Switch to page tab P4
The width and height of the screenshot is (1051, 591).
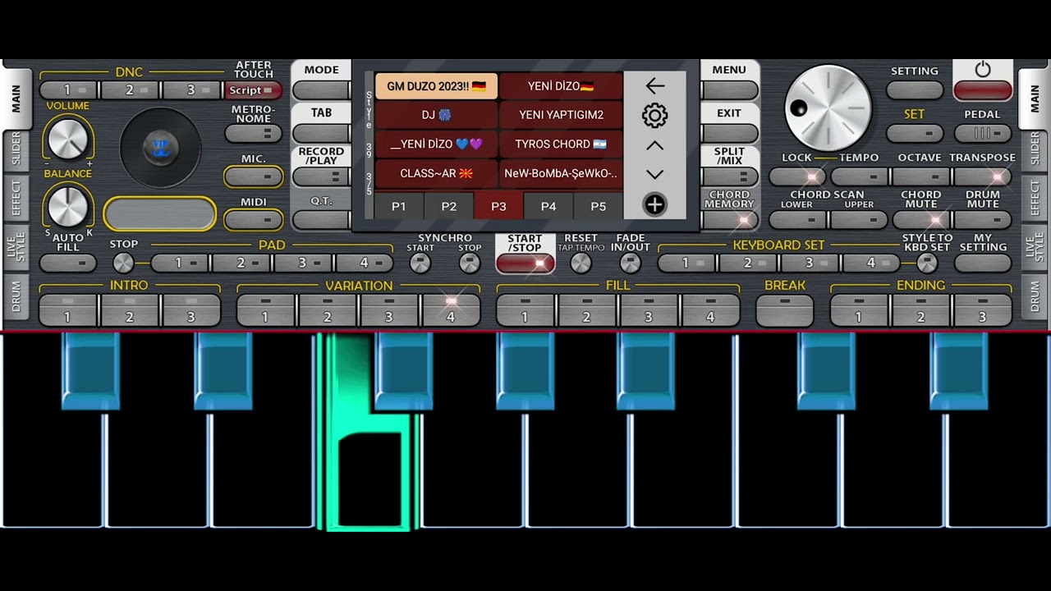click(x=548, y=206)
